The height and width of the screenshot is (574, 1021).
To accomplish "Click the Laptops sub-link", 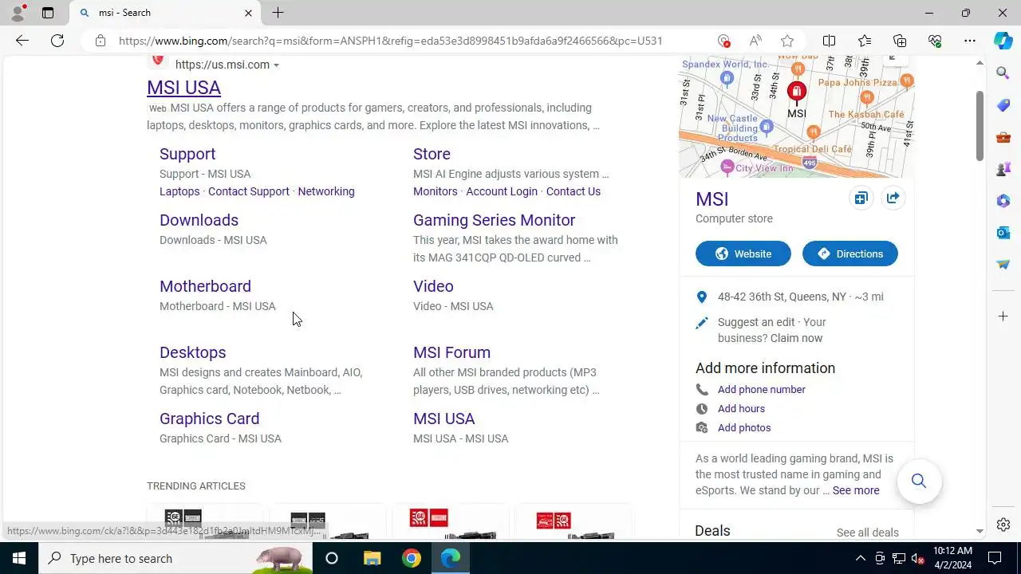I will click(x=179, y=191).
